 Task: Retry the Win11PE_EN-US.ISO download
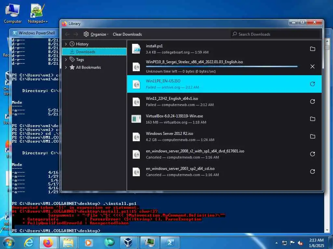click(313, 84)
